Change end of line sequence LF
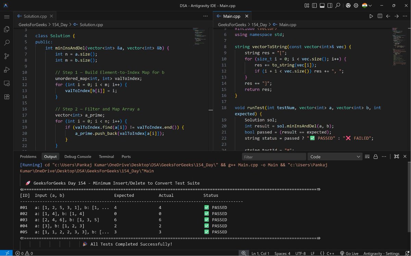This screenshot has width=411, height=256. [313, 253]
